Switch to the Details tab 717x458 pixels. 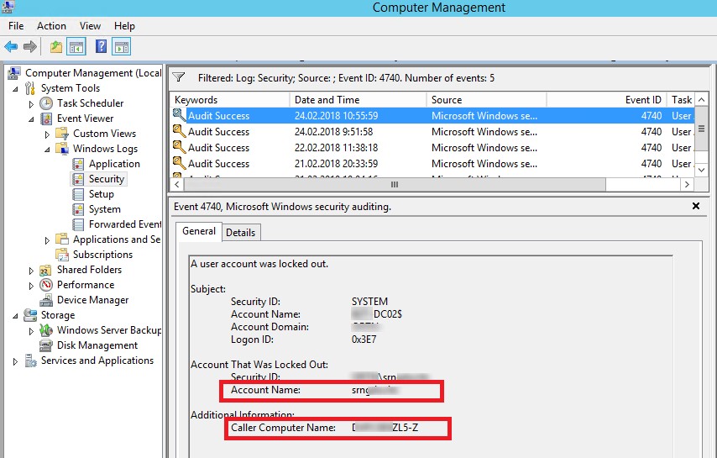coord(241,232)
